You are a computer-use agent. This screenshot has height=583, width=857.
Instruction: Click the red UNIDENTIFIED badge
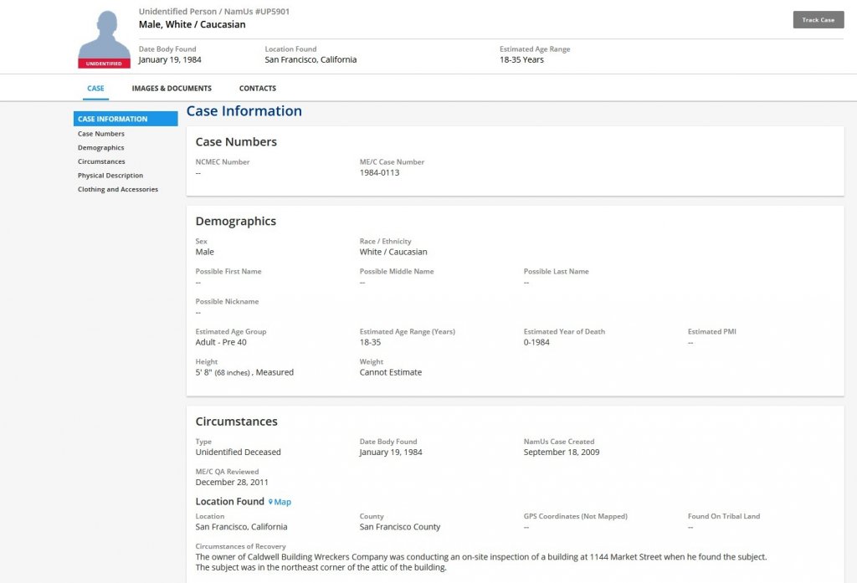coord(104,64)
